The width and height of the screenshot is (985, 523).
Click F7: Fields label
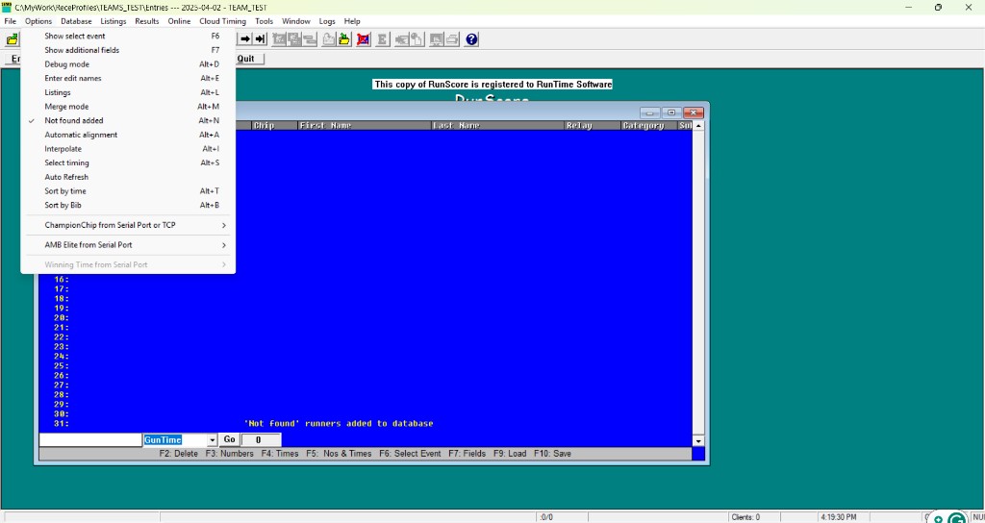[467, 454]
